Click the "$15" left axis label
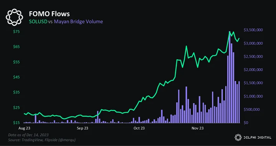276x146 pixels. coord(16,123)
